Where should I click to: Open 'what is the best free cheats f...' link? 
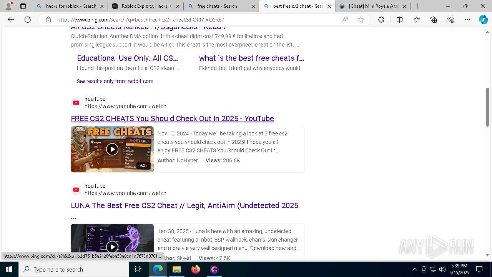(251, 58)
